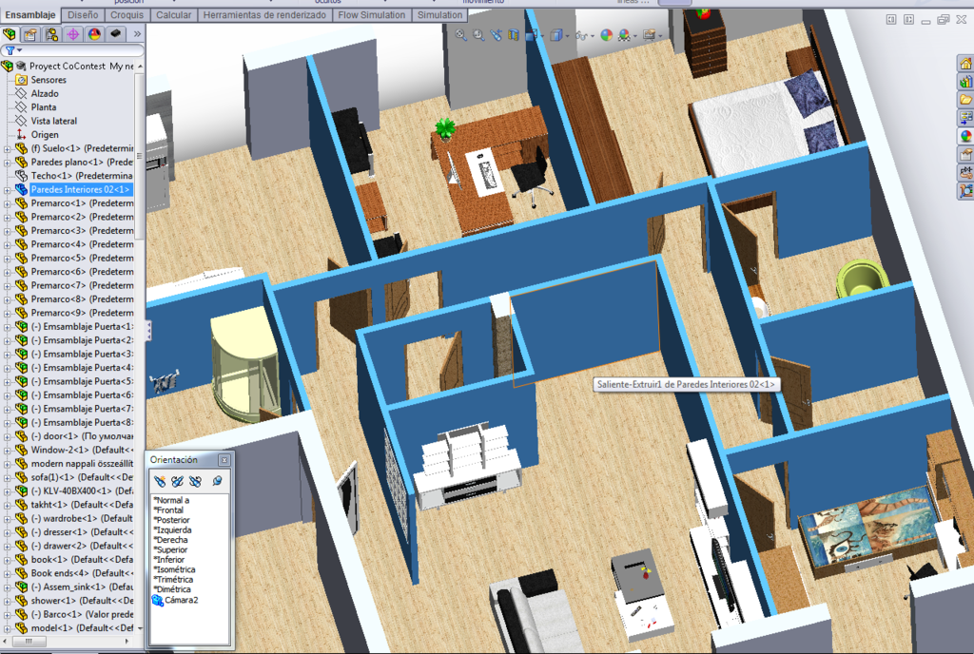Click the Zoom to Area magnifier icon
974x654 pixels.
click(x=478, y=35)
